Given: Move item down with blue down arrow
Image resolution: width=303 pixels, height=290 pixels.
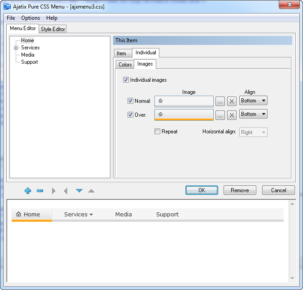Looking at the screenshot, I should [x=79, y=191].
